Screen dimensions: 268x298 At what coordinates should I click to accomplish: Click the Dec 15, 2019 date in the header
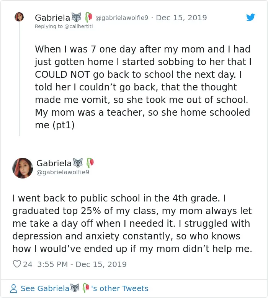(181, 18)
